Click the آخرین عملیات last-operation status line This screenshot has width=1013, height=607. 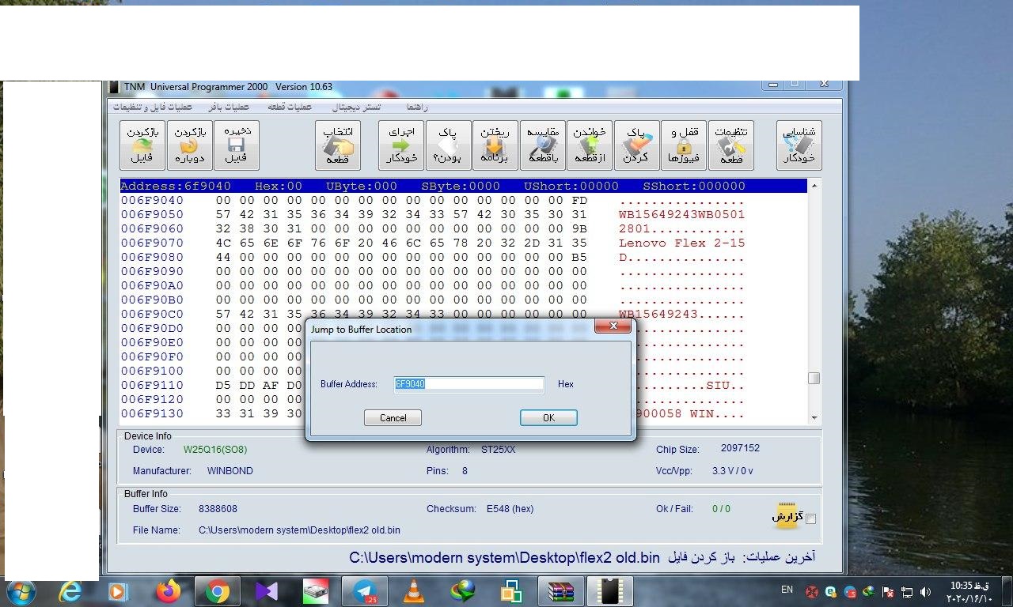pyautogui.click(x=582, y=557)
